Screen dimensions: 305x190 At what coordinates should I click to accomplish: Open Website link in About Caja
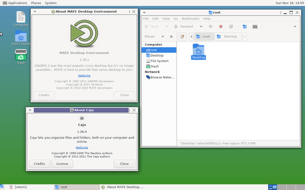(x=82, y=147)
